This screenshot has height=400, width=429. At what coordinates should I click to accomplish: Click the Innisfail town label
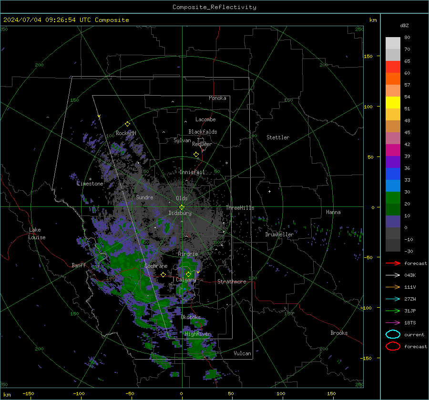(x=192, y=172)
